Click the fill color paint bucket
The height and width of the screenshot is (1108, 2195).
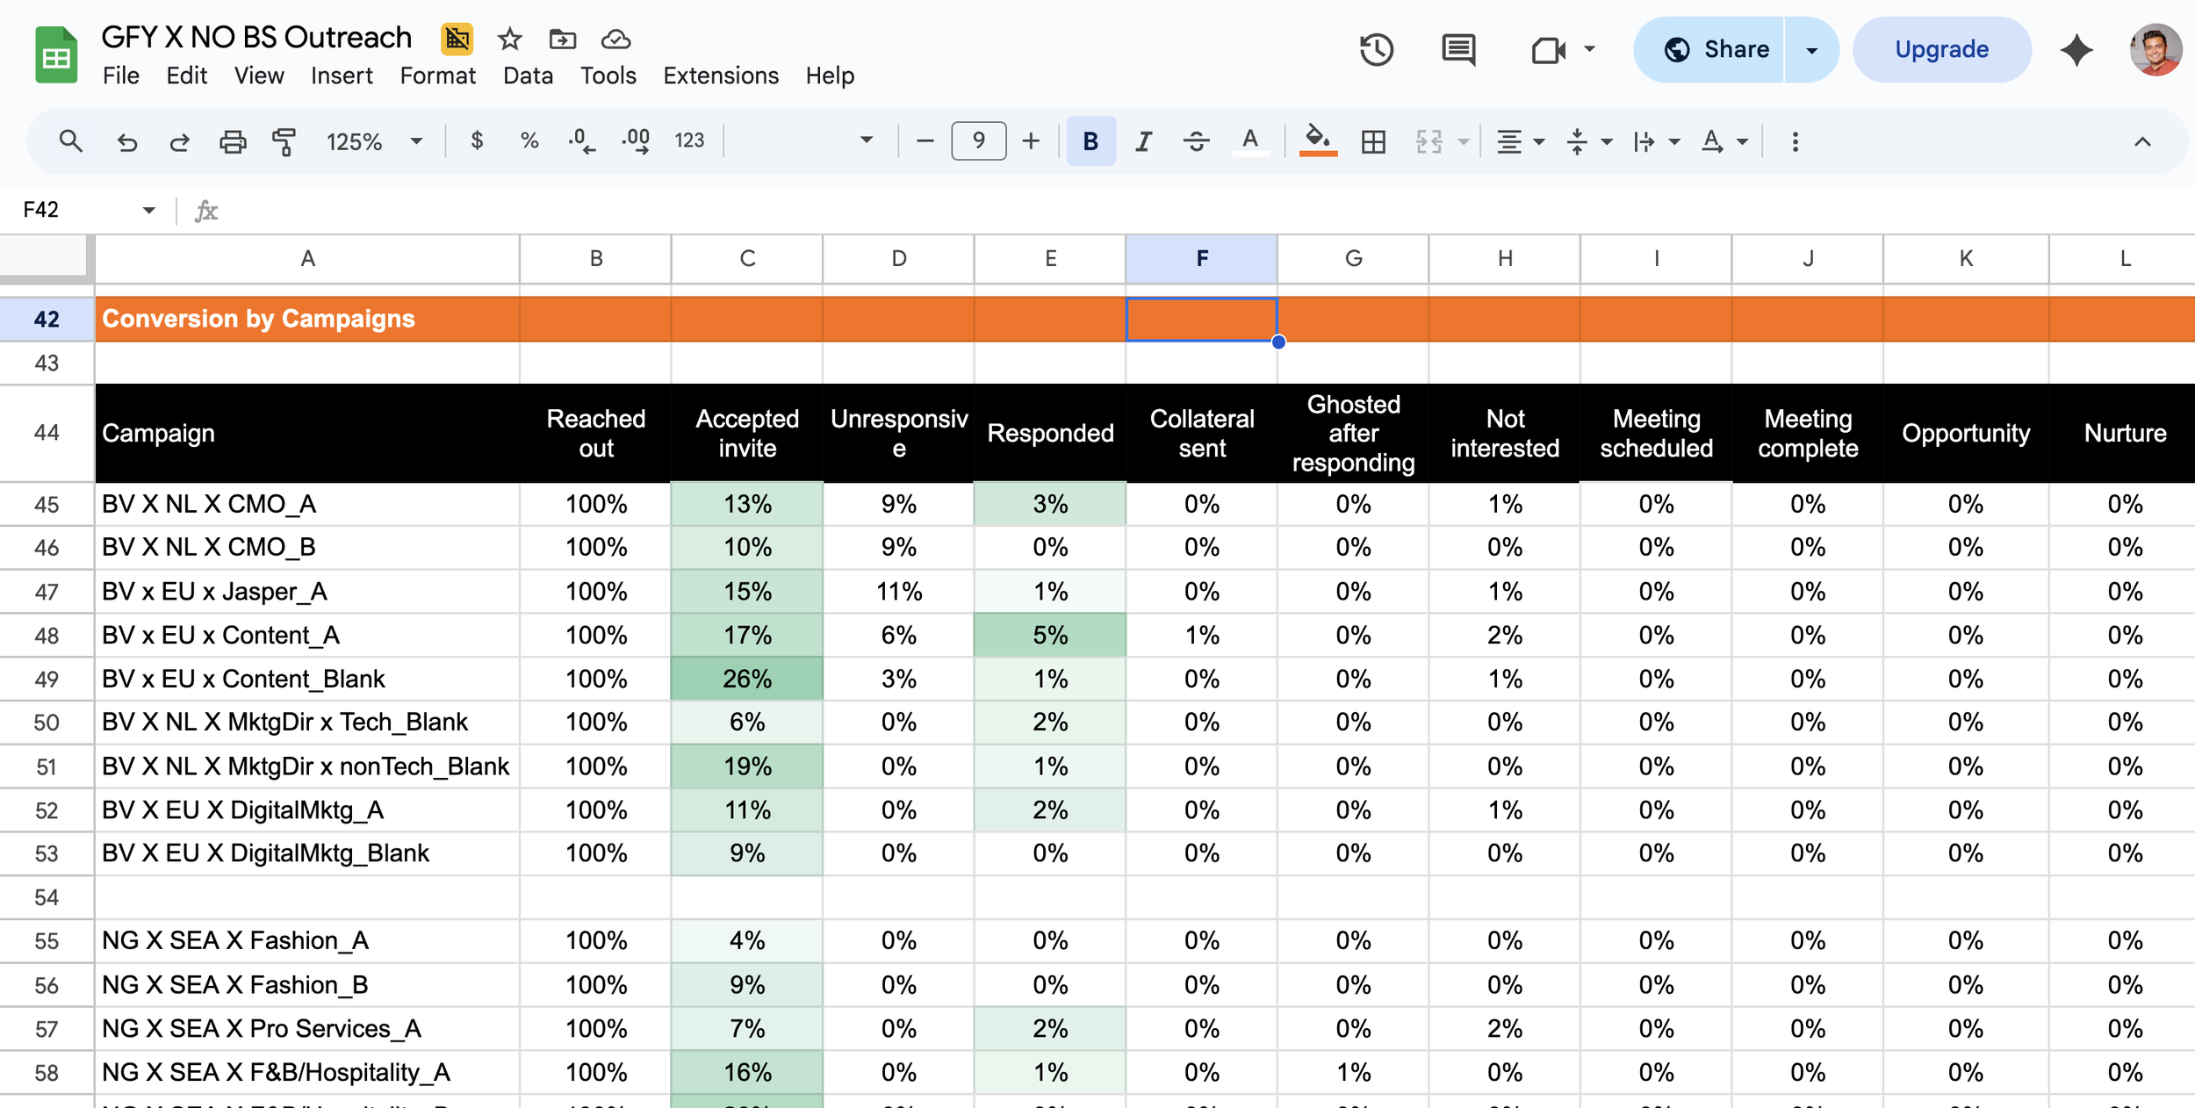click(x=1317, y=140)
